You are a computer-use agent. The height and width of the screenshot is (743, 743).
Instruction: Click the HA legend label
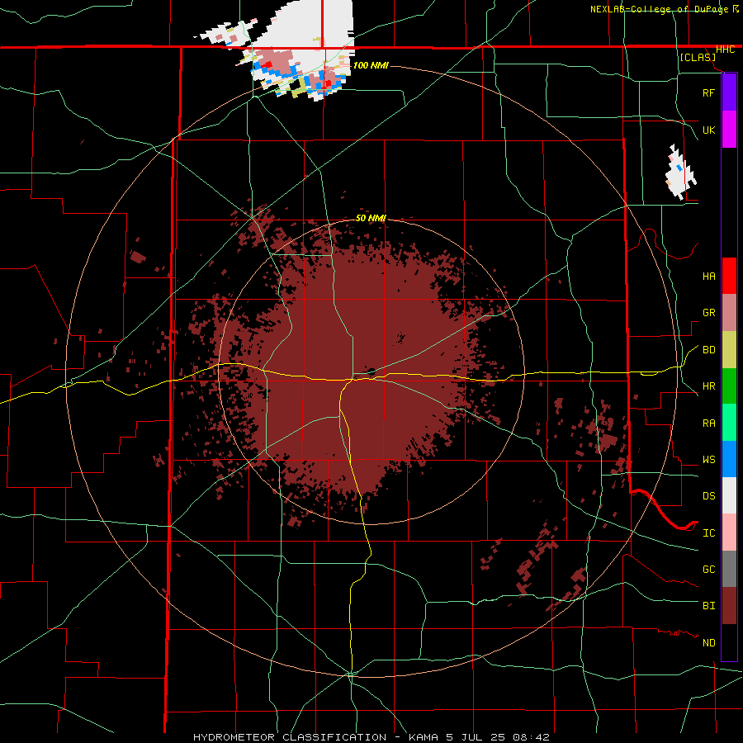click(708, 277)
